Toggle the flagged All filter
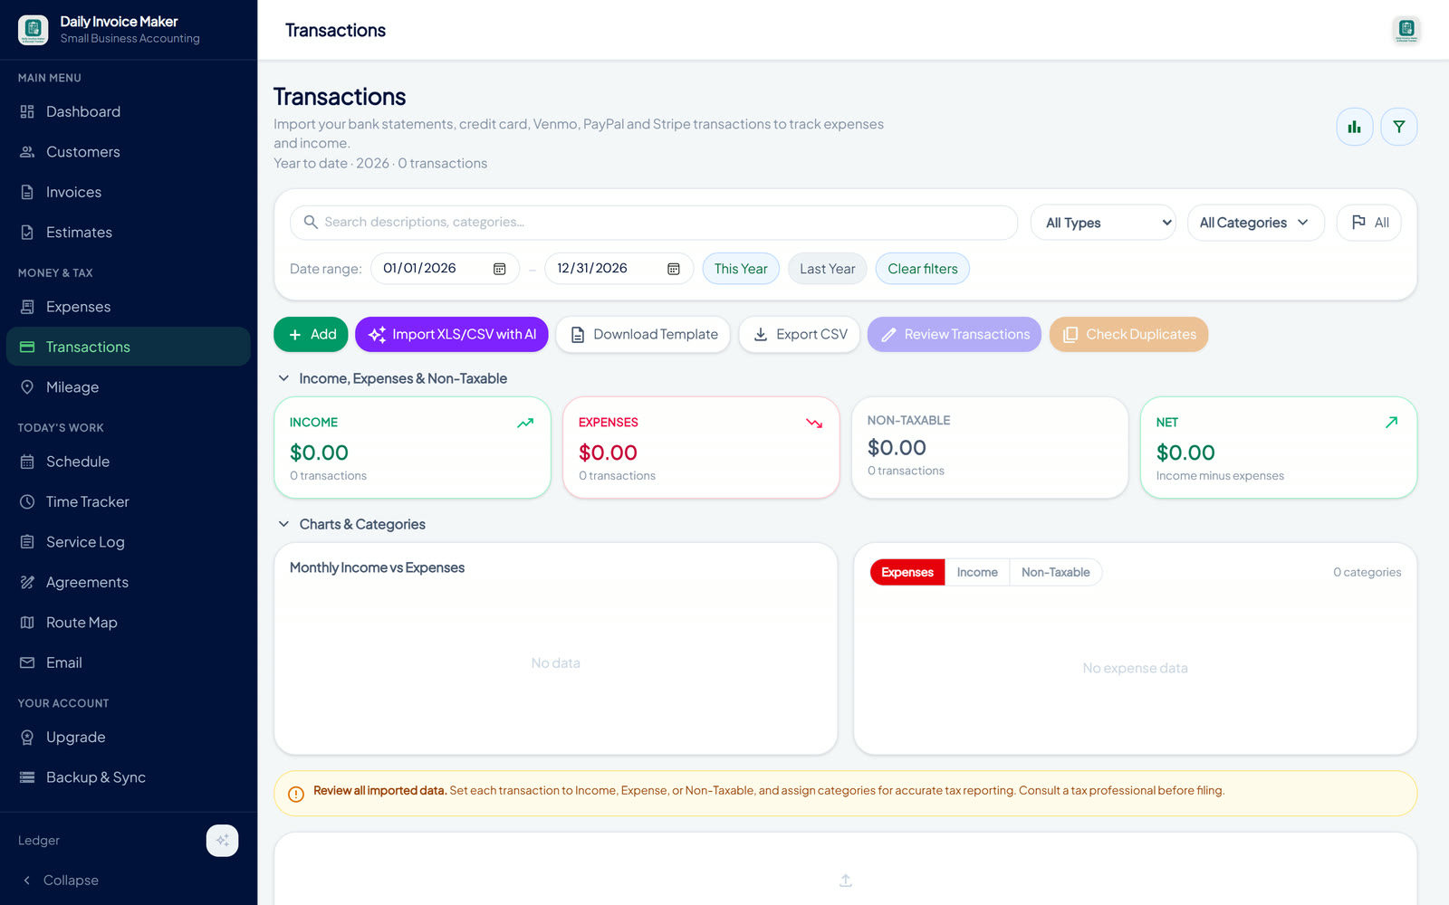Screen dimensions: 1449x905 click(1369, 223)
